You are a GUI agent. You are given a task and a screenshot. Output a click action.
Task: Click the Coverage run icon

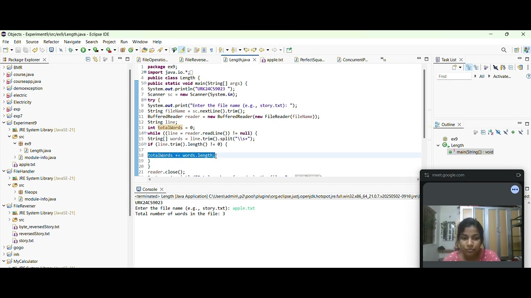point(95,50)
